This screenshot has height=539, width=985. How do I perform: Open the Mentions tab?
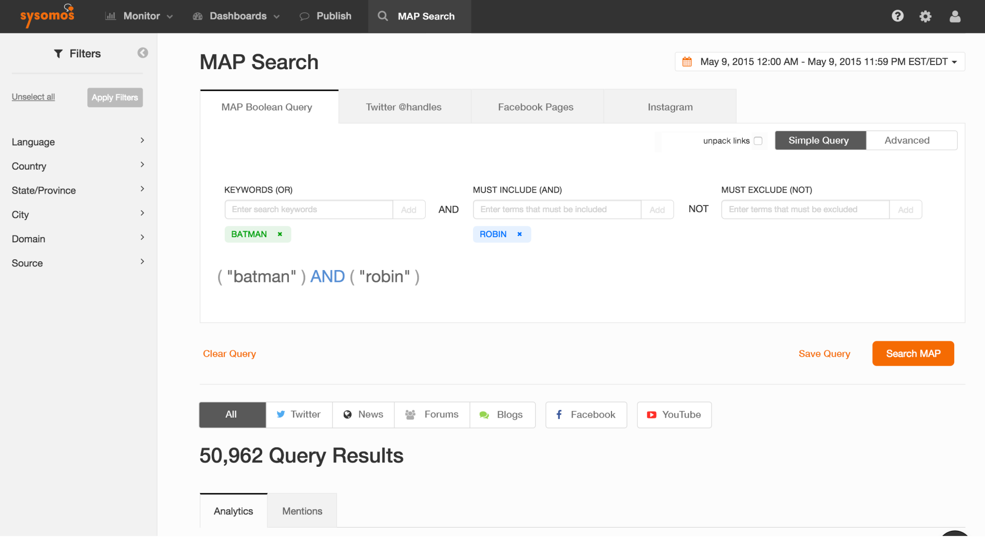pyautogui.click(x=302, y=511)
